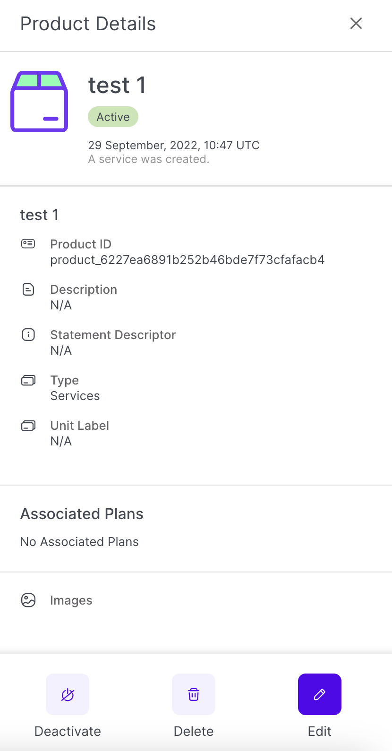Click the Images picture icon
The image size is (392, 751).
28,600
